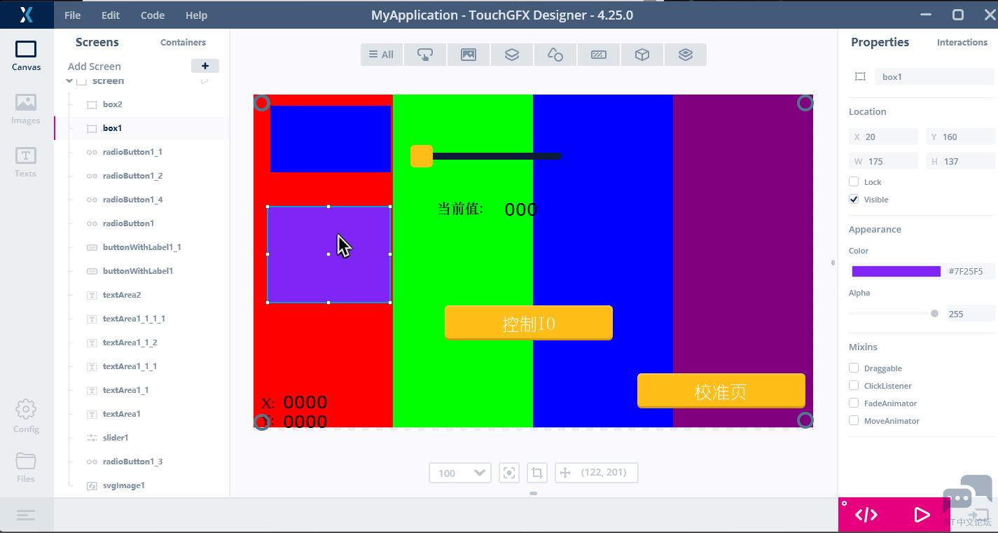Open the Images widget category
The width and height of the screenshot is (998, 533).
click(469, 55)
